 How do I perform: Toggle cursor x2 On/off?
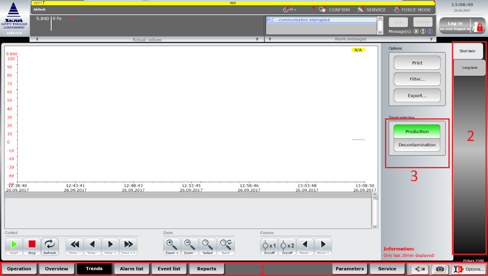[x=287, y=247]
